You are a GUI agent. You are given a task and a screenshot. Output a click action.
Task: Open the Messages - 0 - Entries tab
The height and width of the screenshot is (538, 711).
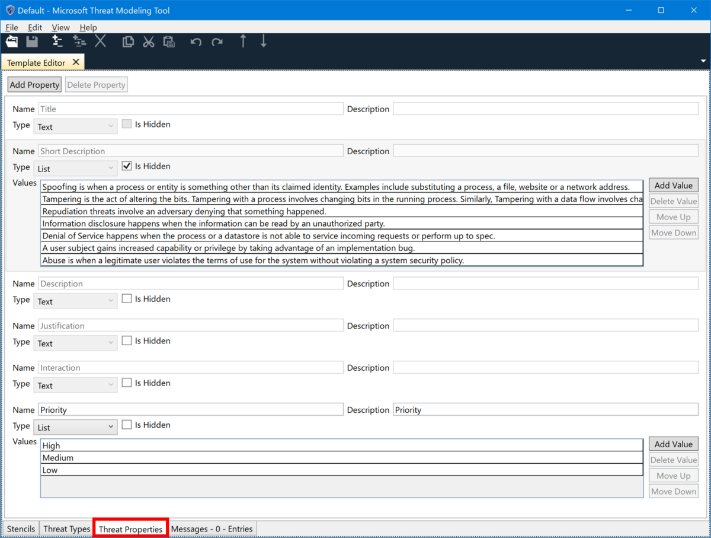212,529
